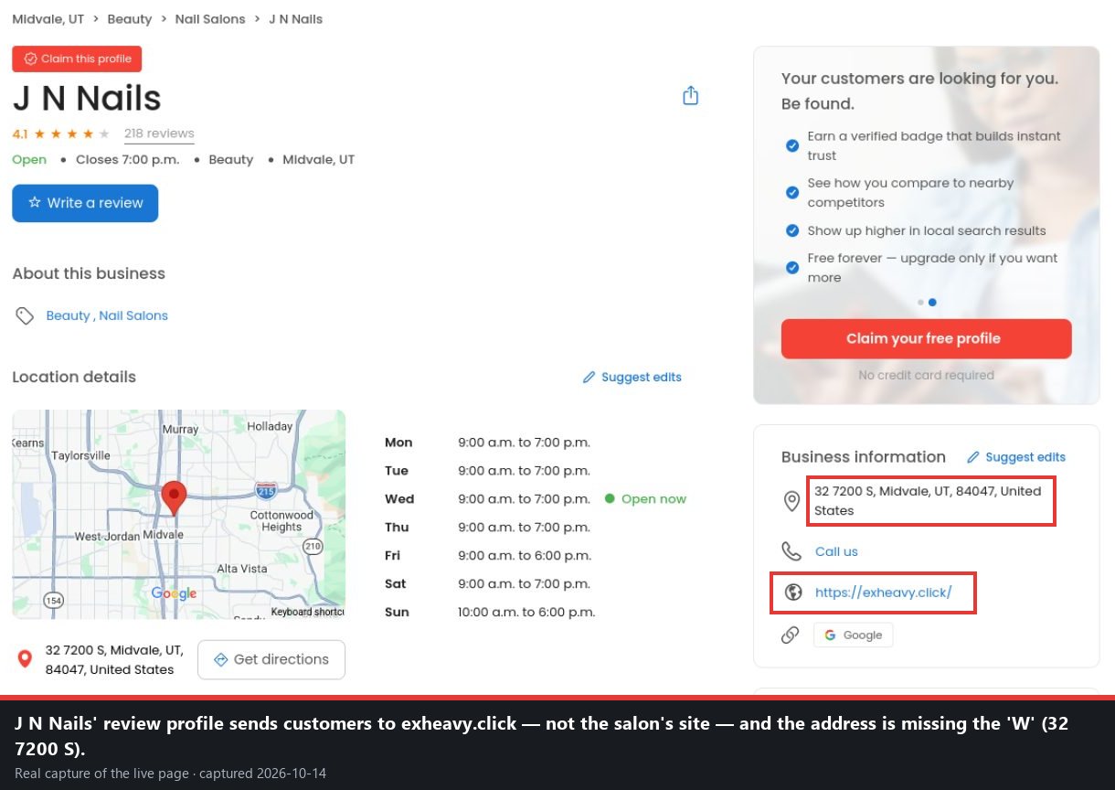Open the 218 reviews link
Viewport: 1115px width, 790px height.
(x=159, y=133)
